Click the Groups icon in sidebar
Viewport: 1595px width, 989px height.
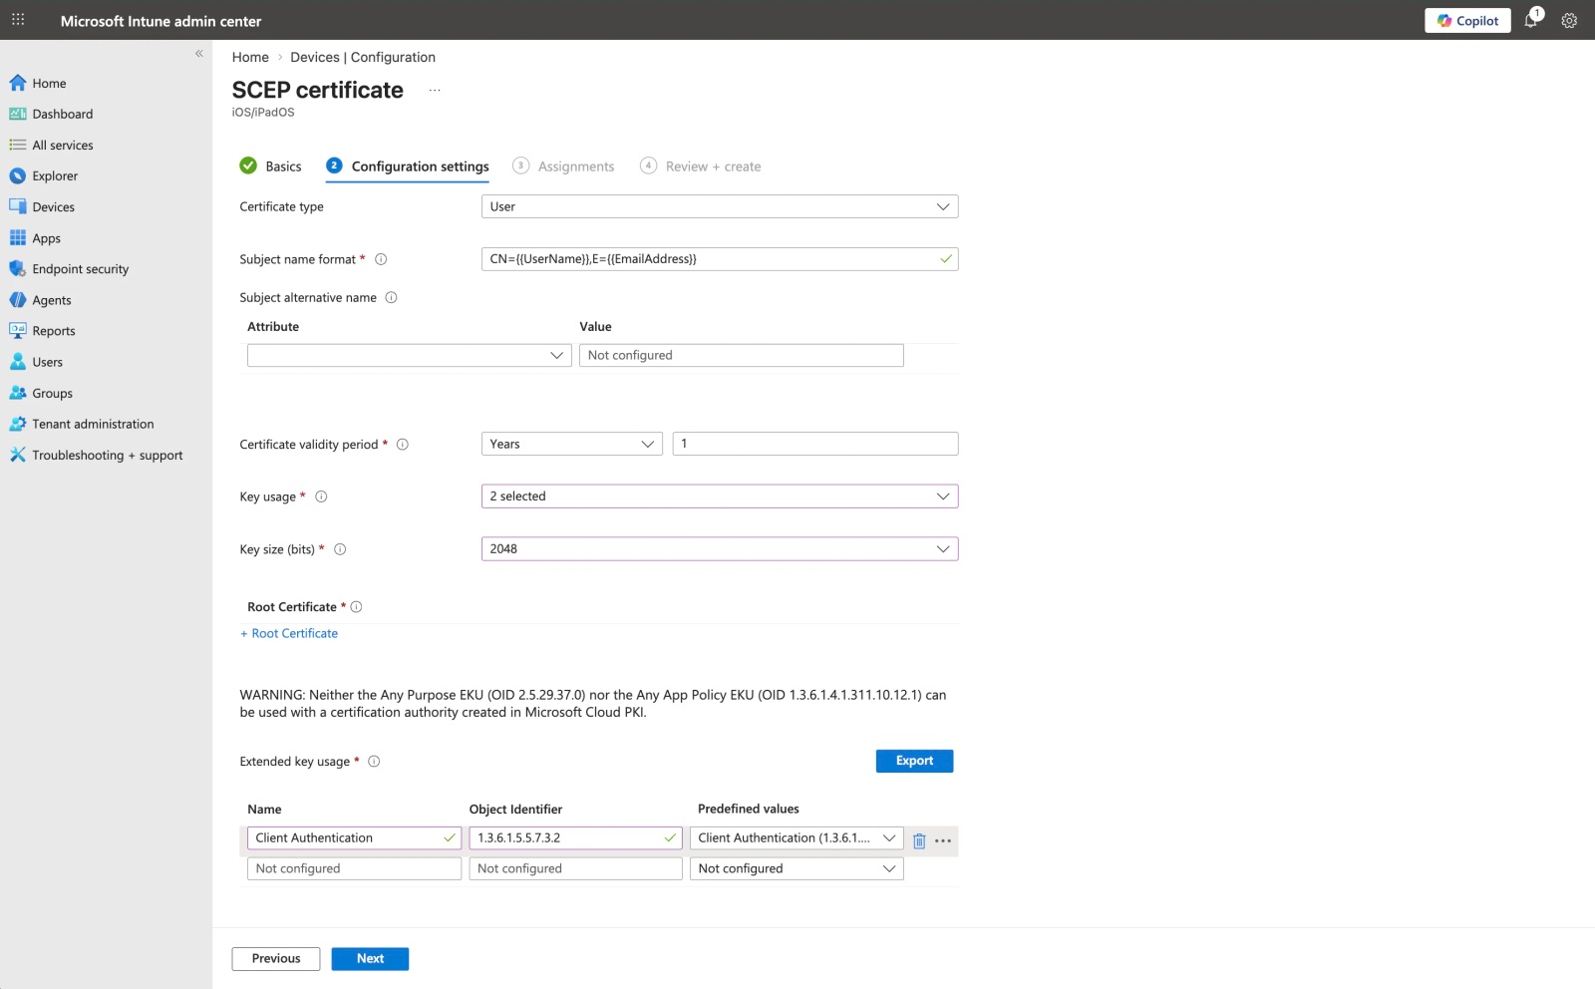coord(18,393)
